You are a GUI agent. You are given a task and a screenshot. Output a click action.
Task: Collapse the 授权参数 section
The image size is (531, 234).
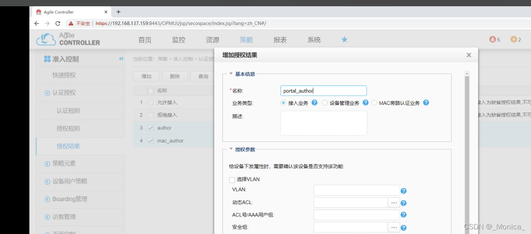coord(231,149)
